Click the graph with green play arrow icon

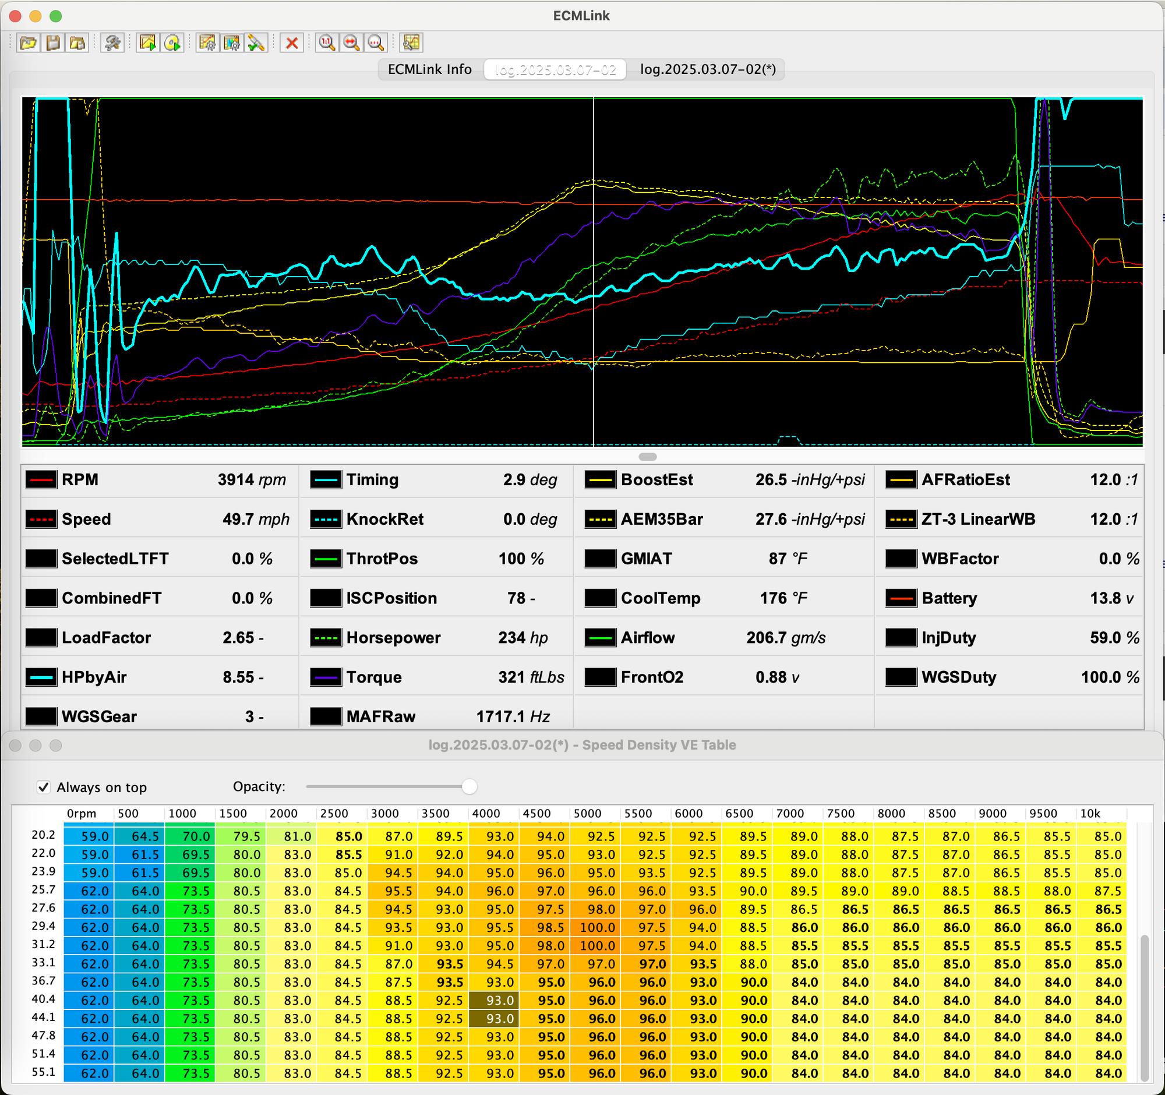148,43
